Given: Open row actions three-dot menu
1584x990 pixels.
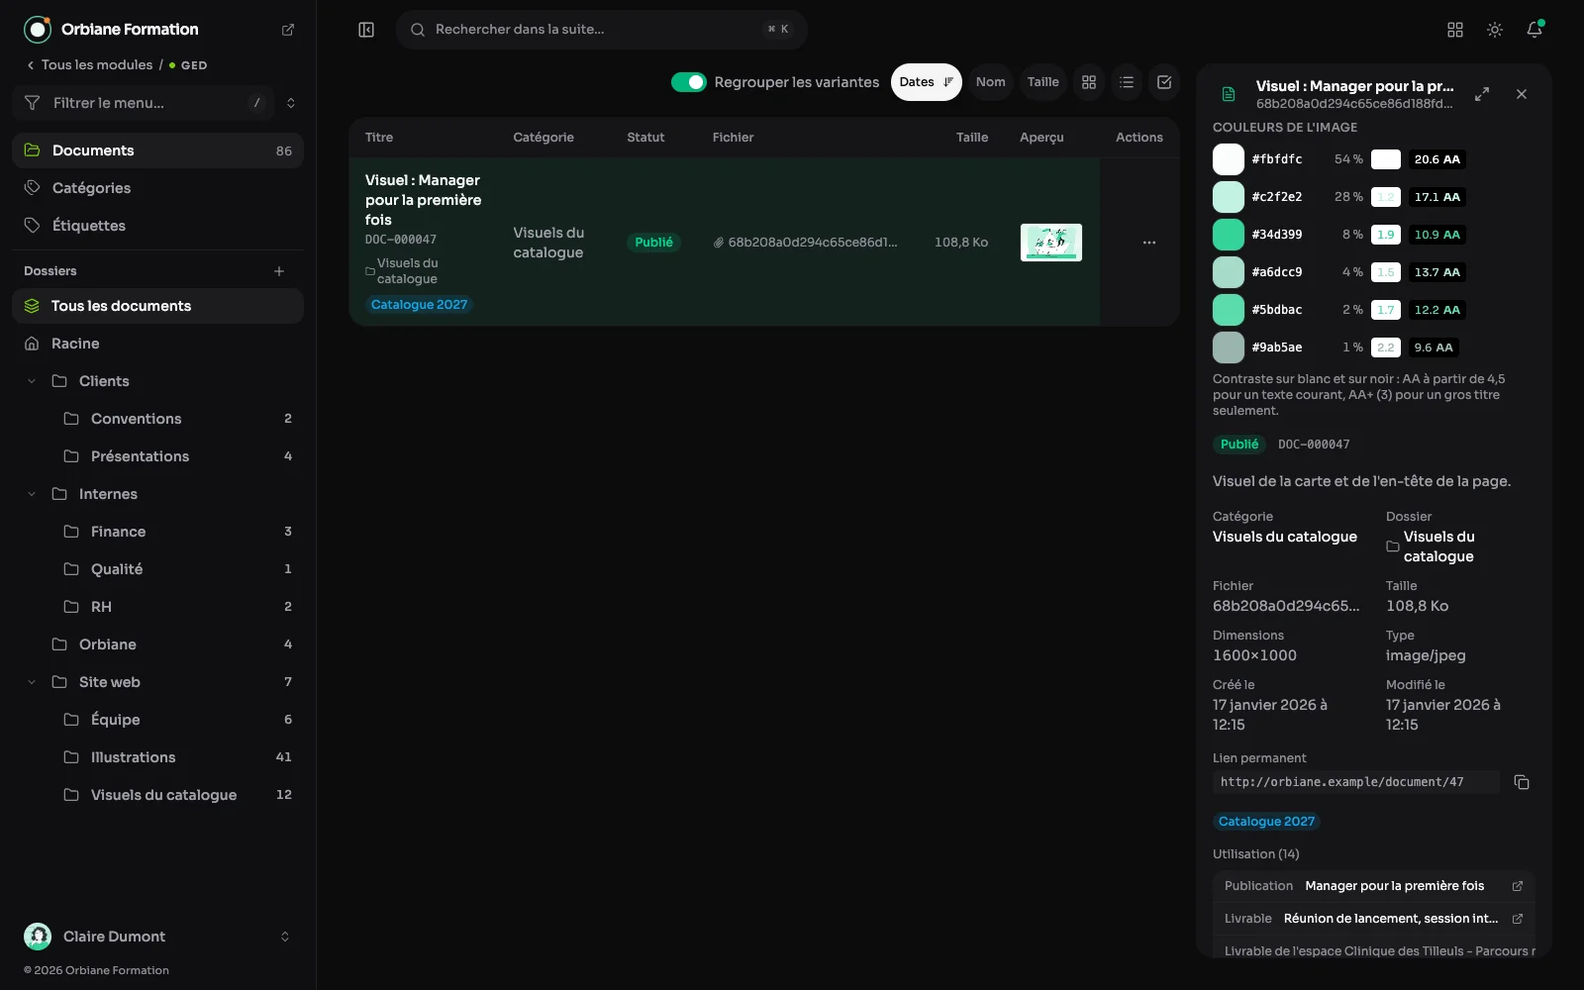Looking at the screenshot, I should (x=1149, y=243).
